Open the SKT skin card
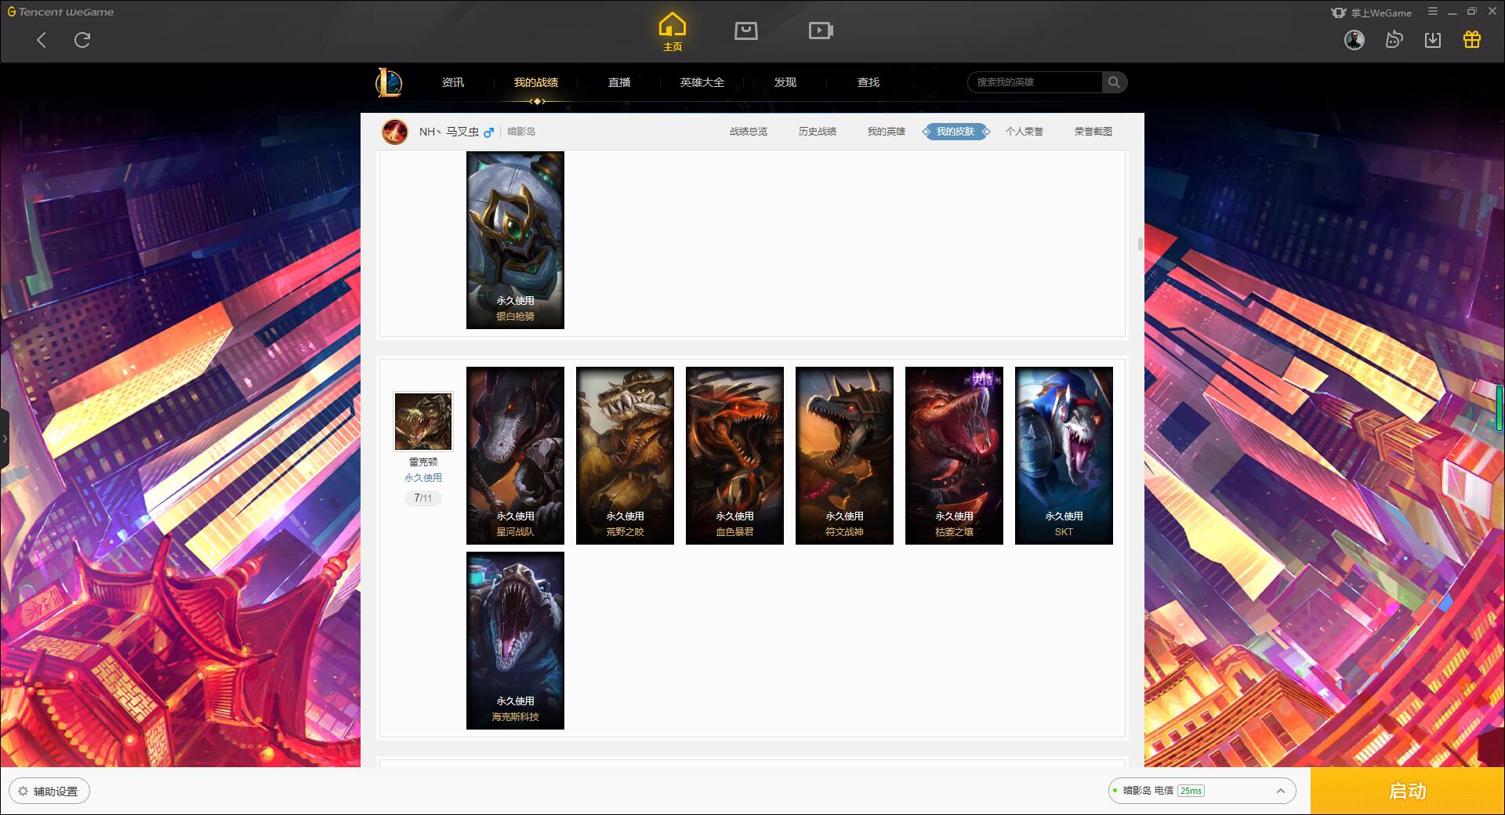 coord(1064,455)
